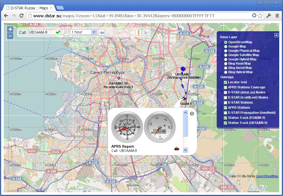The width and height of the screenshot is (283, 196).
Task: Select OpenStreetMap base layer
Action: [x=226, y=42]
